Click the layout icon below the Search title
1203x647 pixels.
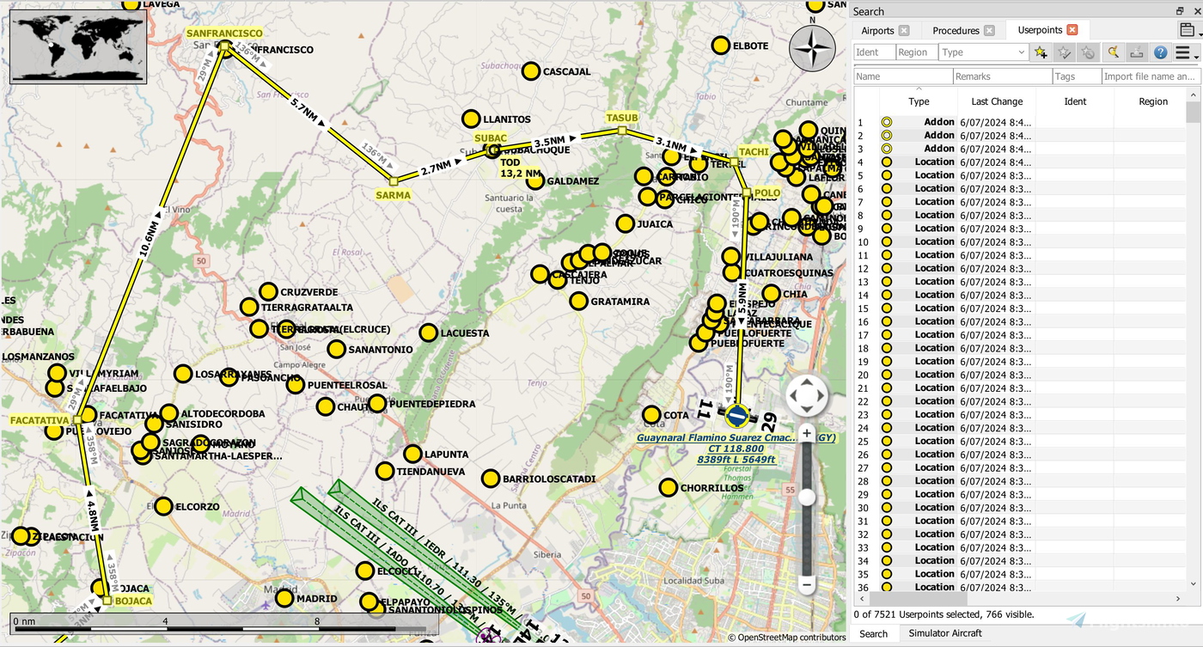pyautogui.click(x=1188, y=28)
